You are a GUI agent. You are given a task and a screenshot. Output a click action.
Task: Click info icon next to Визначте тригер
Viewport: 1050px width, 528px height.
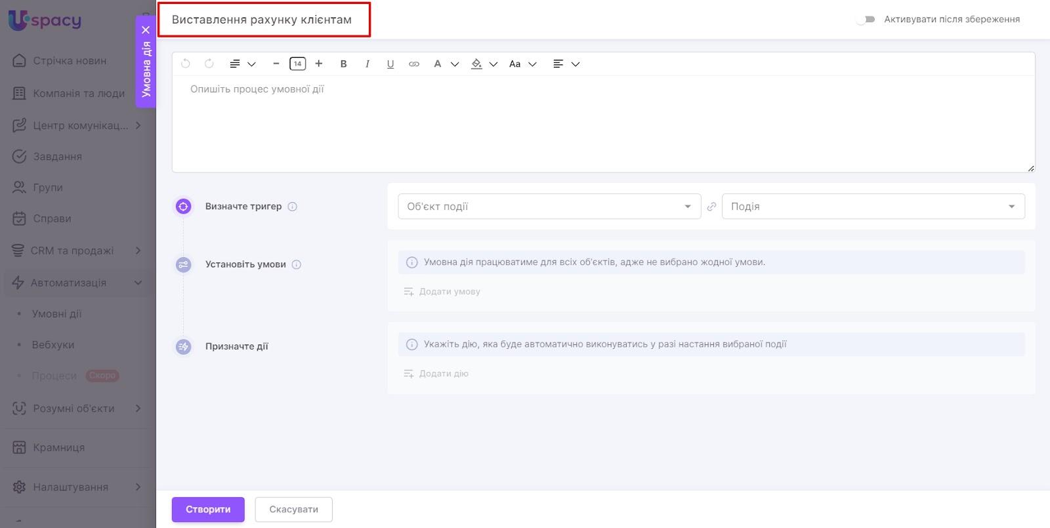pos(293,207)
